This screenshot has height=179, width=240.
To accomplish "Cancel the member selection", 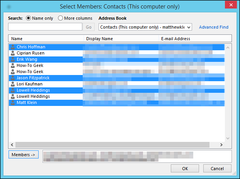I will click(x=217, y=168).
